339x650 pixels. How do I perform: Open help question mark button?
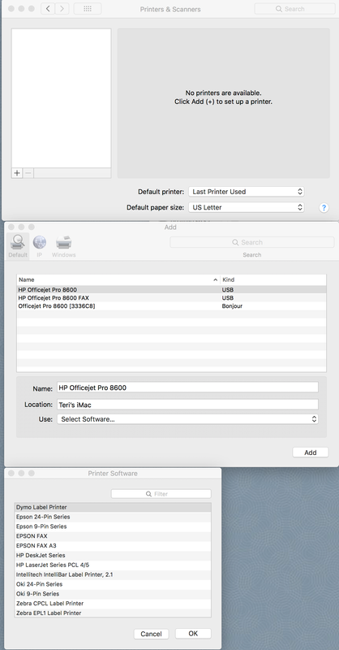tap(324, 208)
